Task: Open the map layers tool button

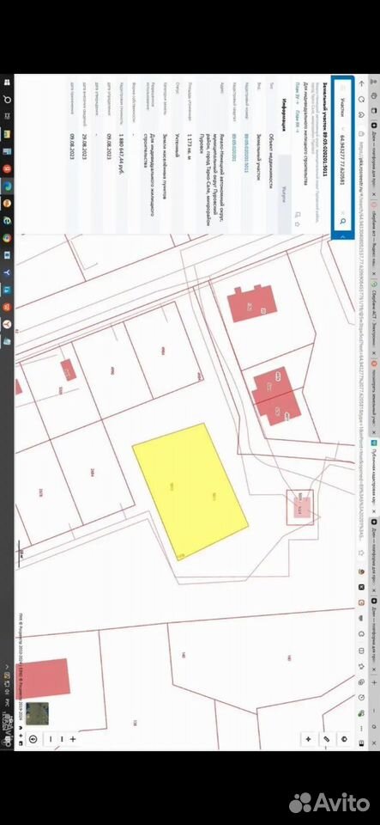Action: tap(344, 739)
